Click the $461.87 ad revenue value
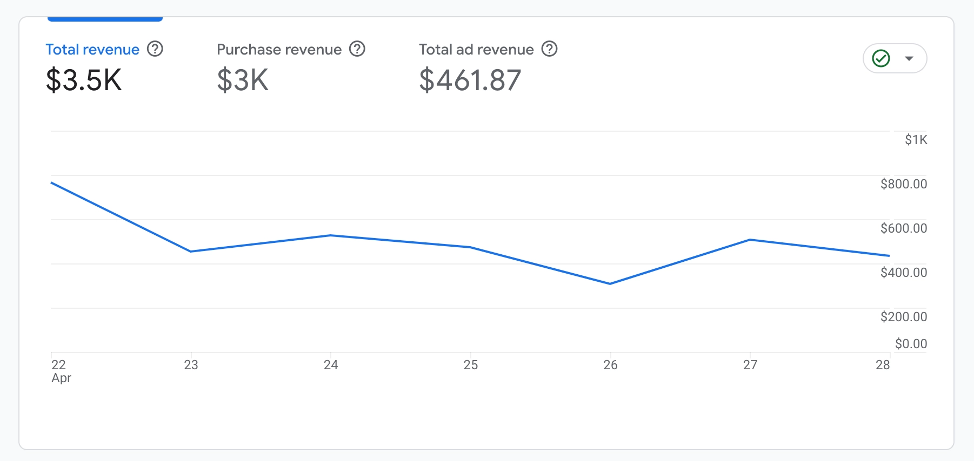This screenshot has width=974, height=461. click(x=470, y=80)
